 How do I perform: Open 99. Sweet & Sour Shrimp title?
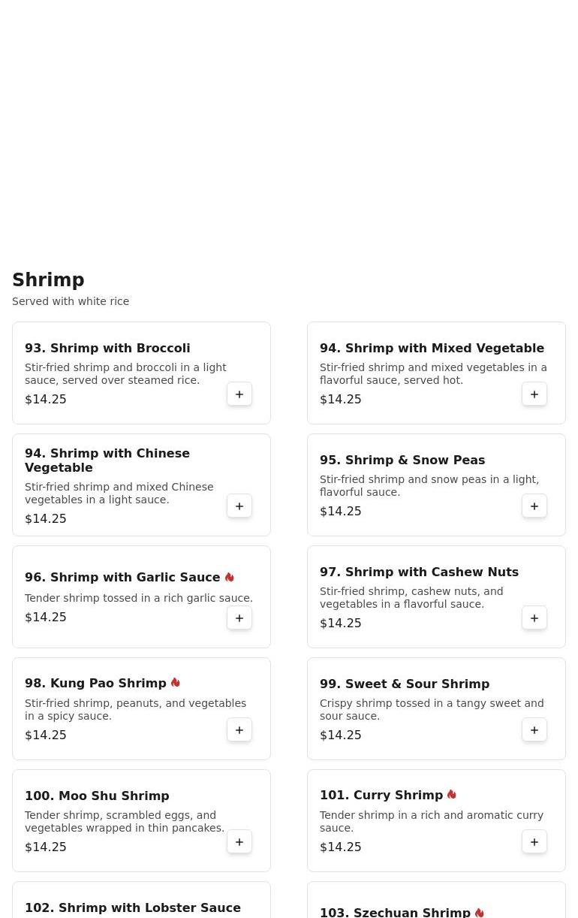(x=405, y=684)
